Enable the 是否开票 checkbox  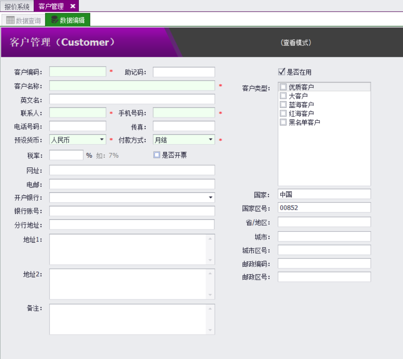click(x=157, y=155)
